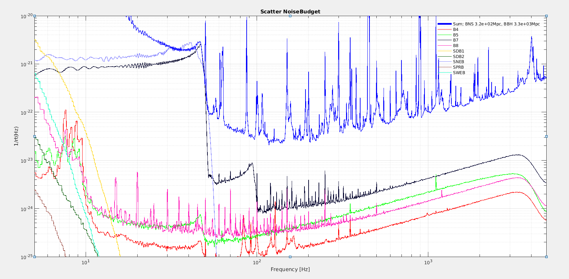This screenshot has width=569, height=279.
Task: Click the top-center axes selection handle
Action: pos(290,16)
